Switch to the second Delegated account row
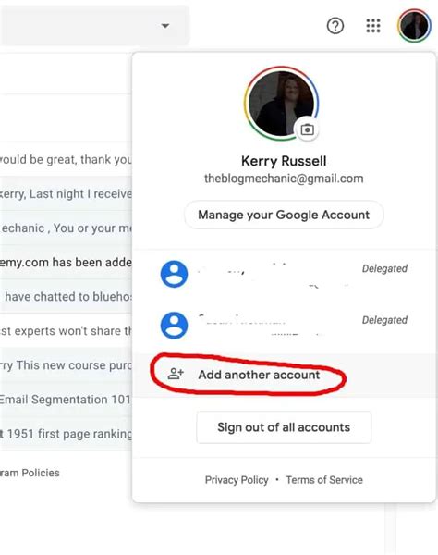 284,326
